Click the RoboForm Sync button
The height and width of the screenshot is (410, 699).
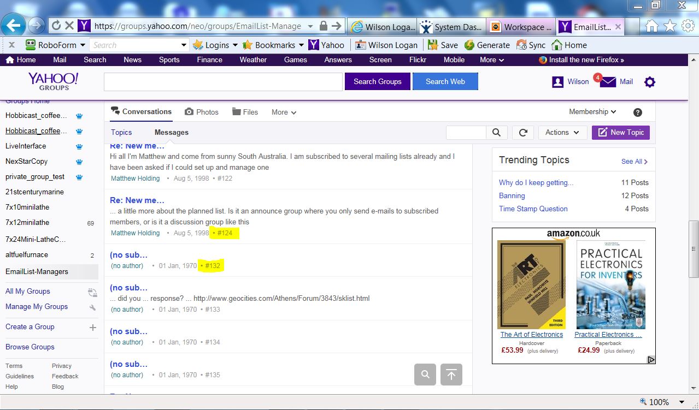pos(531,45)
